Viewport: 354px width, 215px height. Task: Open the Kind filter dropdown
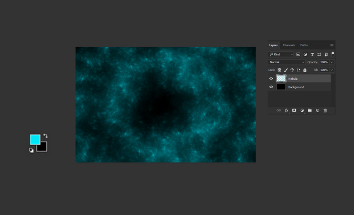coord(281,55)
